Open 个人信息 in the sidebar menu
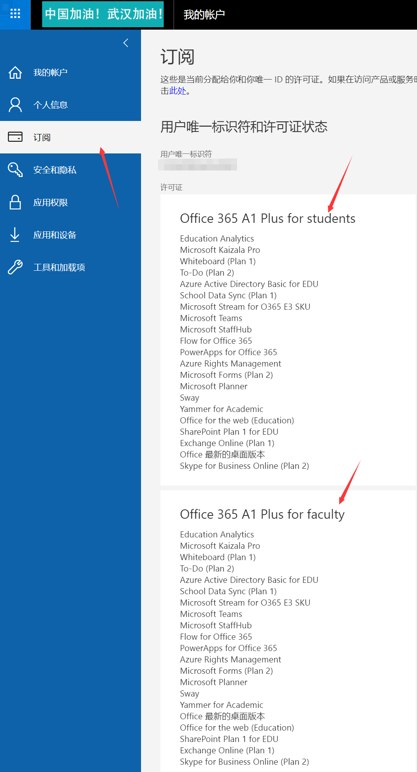417x772 pixels. coord(71,105)
